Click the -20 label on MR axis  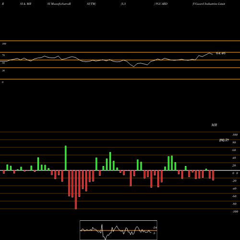coord(234,181)
